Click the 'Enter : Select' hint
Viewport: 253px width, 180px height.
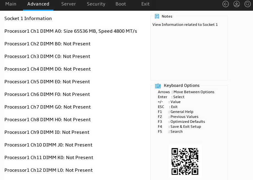[x=171, y=97]
